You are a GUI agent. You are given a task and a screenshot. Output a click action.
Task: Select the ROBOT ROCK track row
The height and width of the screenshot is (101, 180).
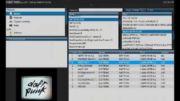coord(121,62)
